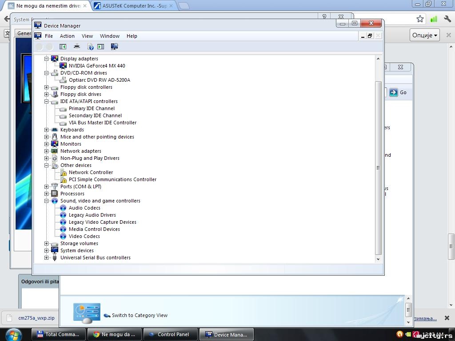This screenshot has width=455, height=341.
Task: Switch to Ne mogu da nemestim browser tab
Action: (48, 6)
